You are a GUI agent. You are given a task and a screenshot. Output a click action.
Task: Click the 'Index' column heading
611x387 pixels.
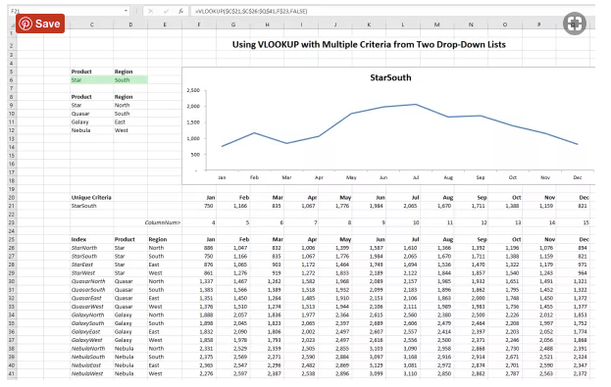78,239
